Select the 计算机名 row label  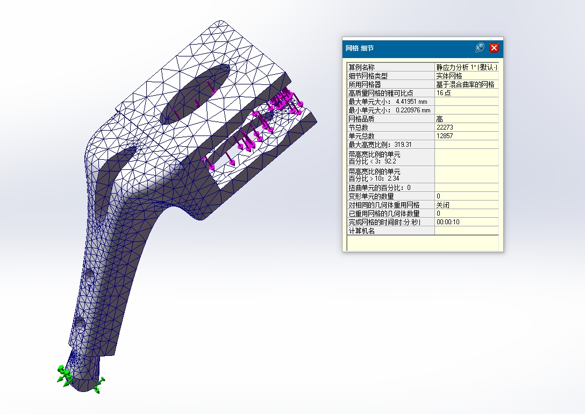click(x=390, y=231)
